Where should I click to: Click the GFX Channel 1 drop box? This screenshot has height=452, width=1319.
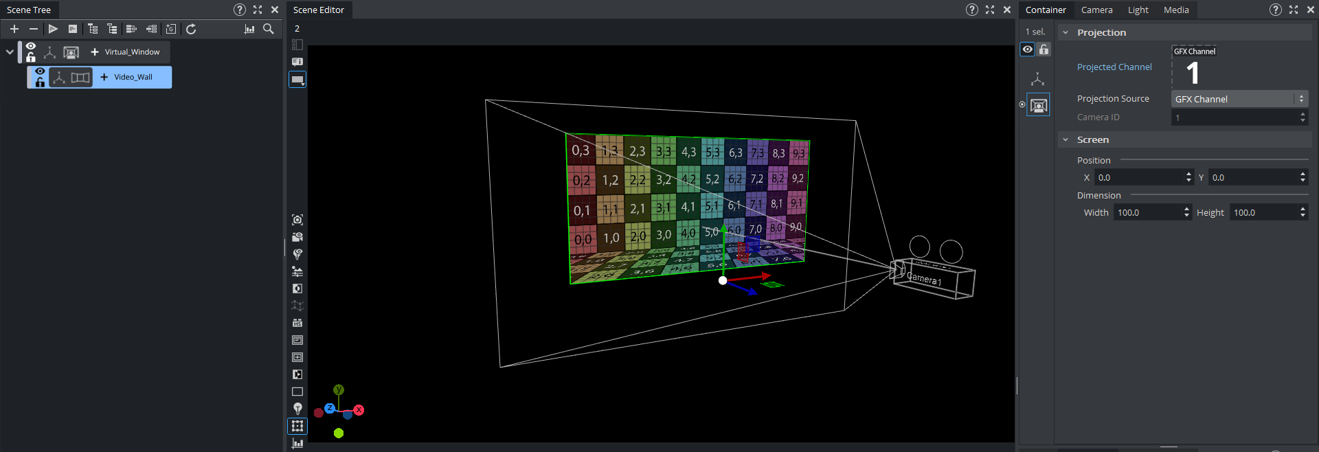pyautogui.click(x=1193, y=67)
